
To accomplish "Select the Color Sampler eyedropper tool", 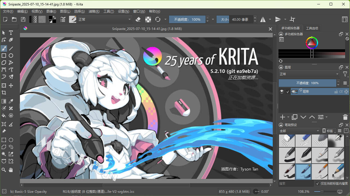I will [11, 101].
